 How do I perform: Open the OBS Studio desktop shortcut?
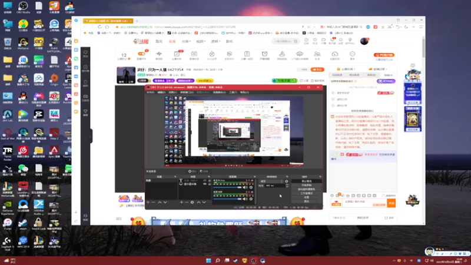point(23,8)
